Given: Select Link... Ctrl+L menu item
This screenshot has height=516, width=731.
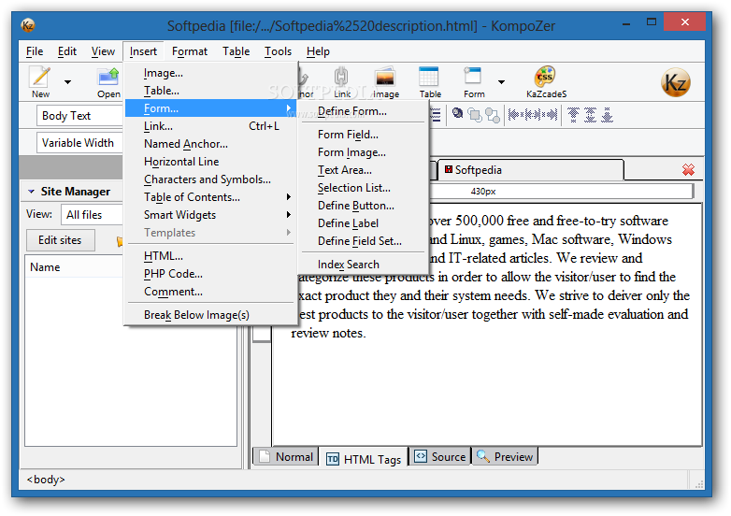Looking at the screenshot, I should point(210,126).
